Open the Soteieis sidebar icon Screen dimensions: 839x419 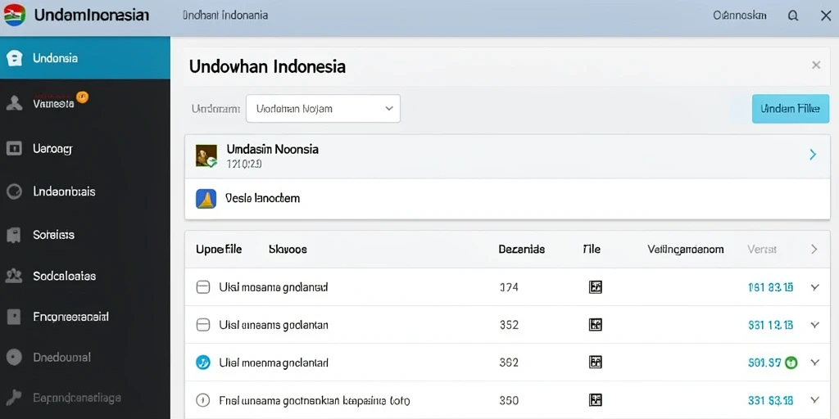click(x=14, y=235)
